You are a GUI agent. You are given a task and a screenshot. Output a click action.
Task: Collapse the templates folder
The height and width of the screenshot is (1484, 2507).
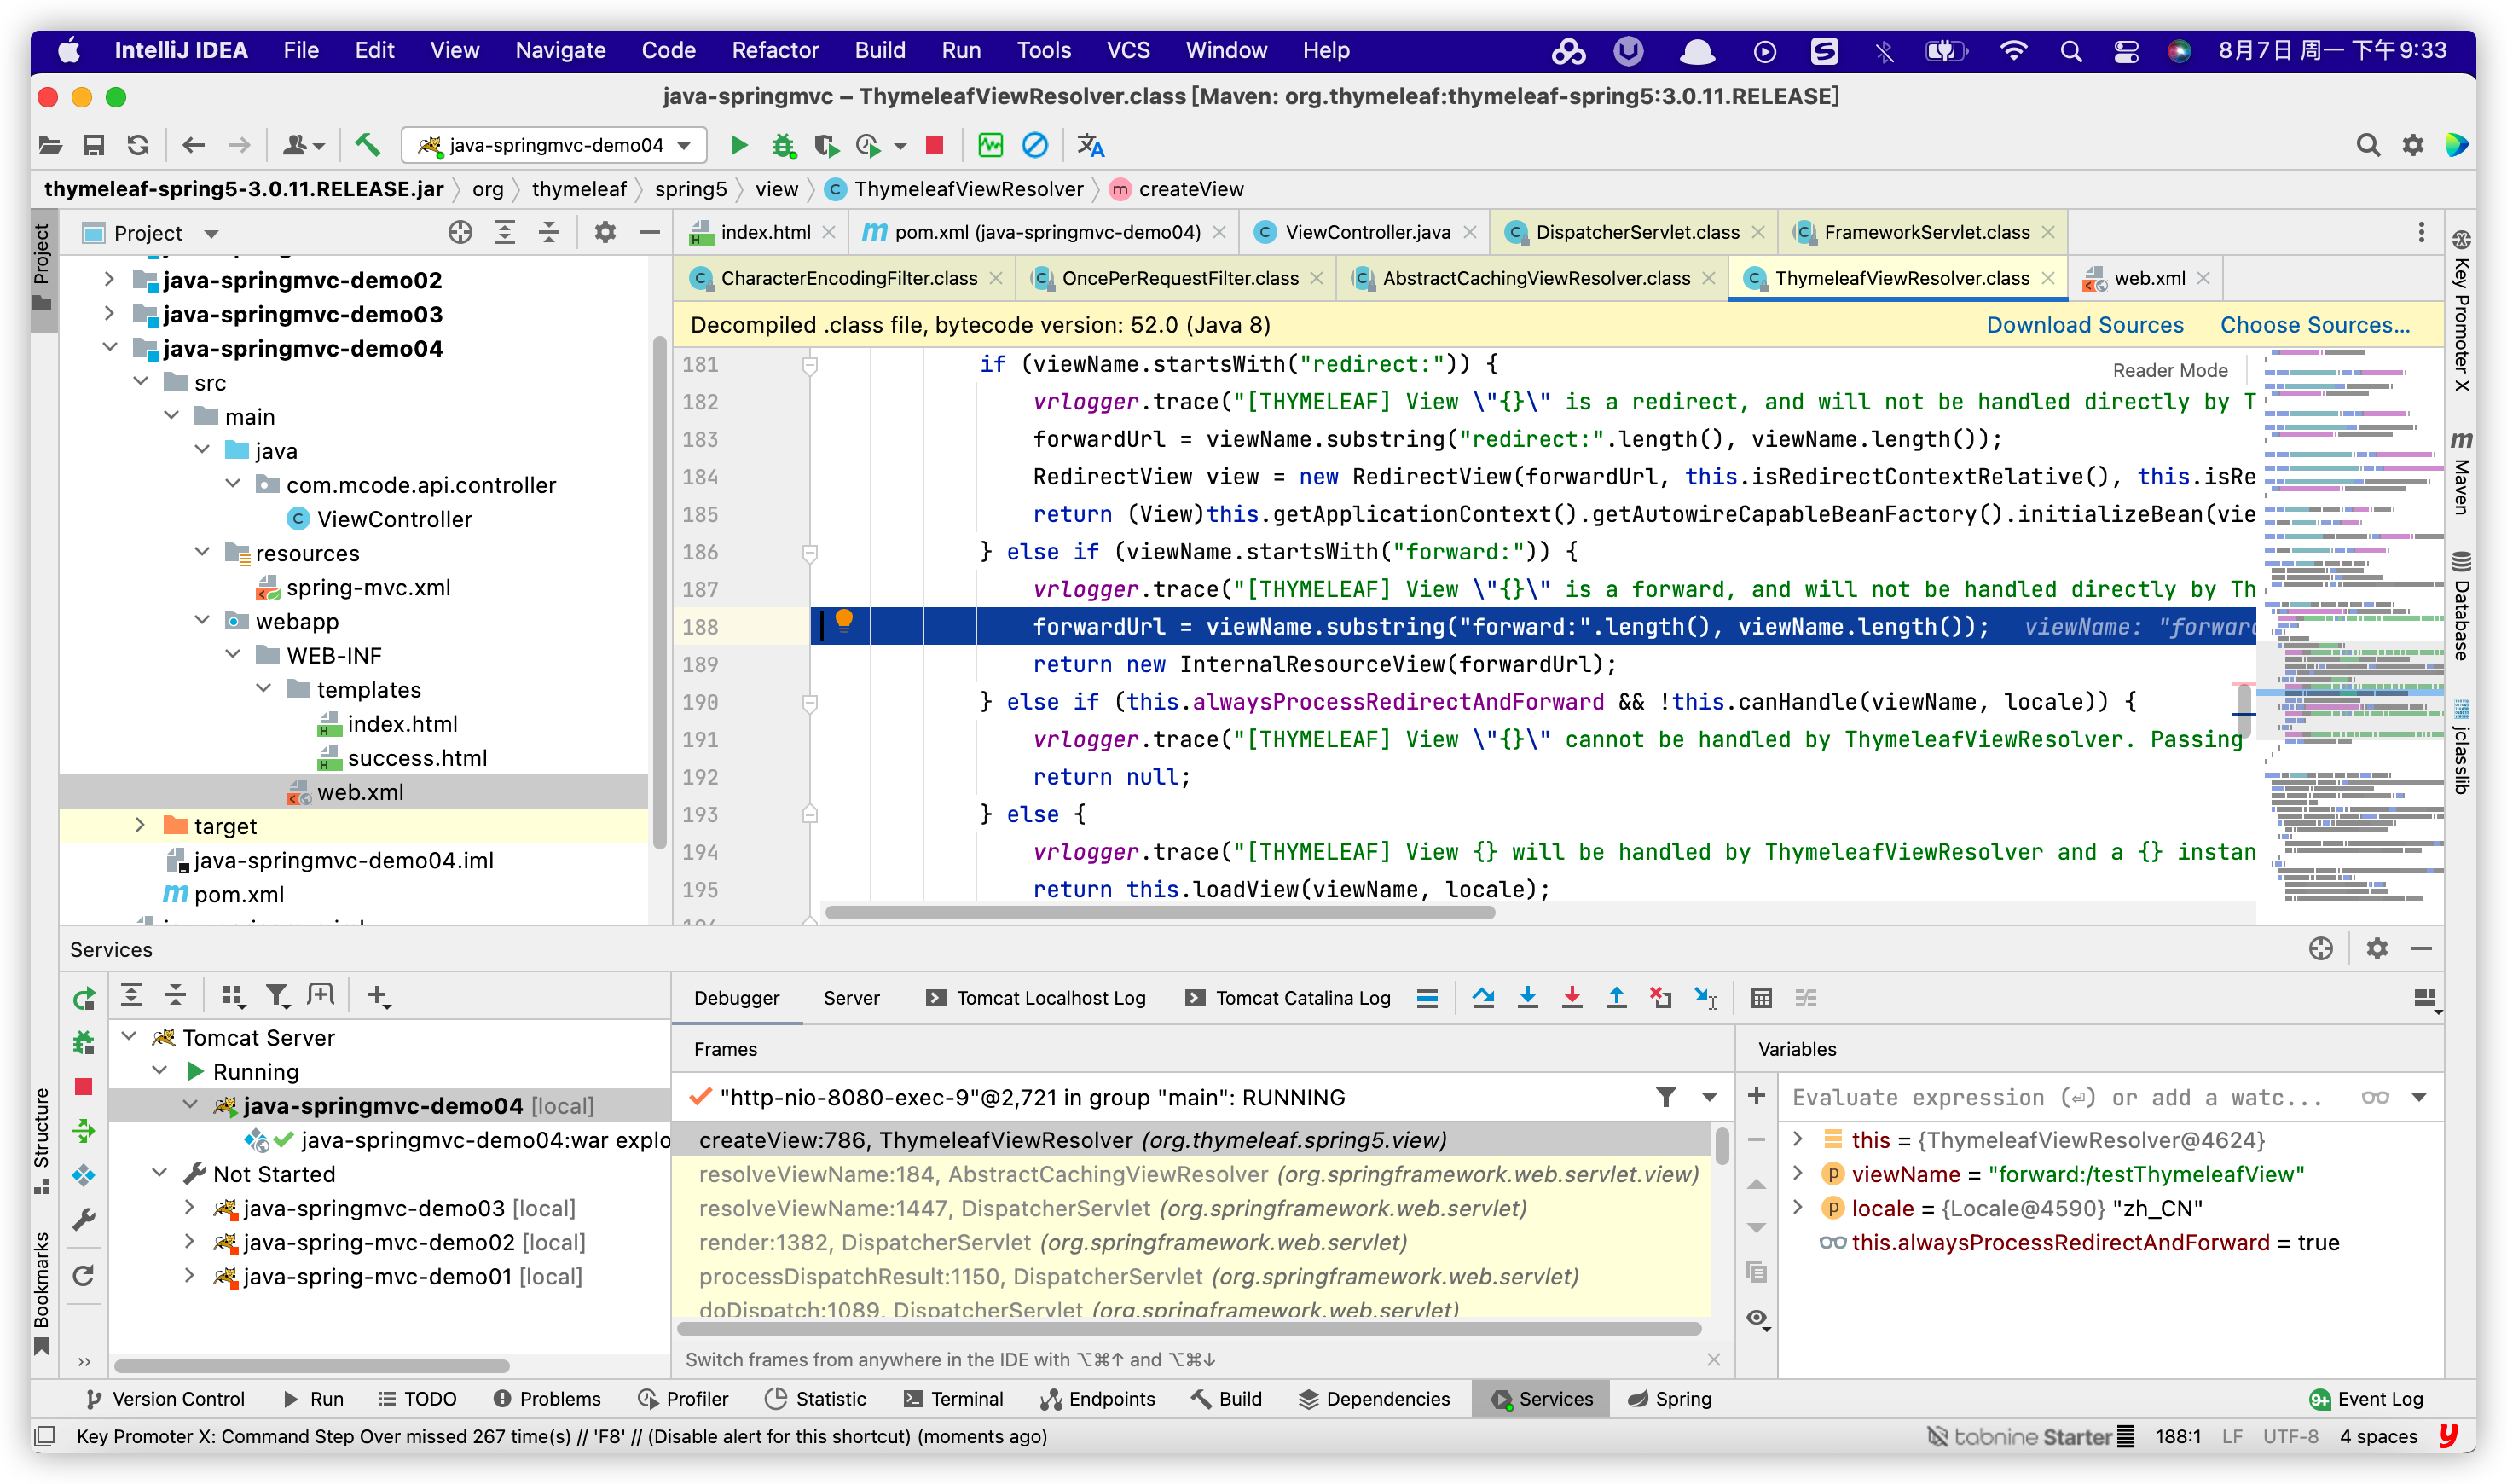[263, 689]
